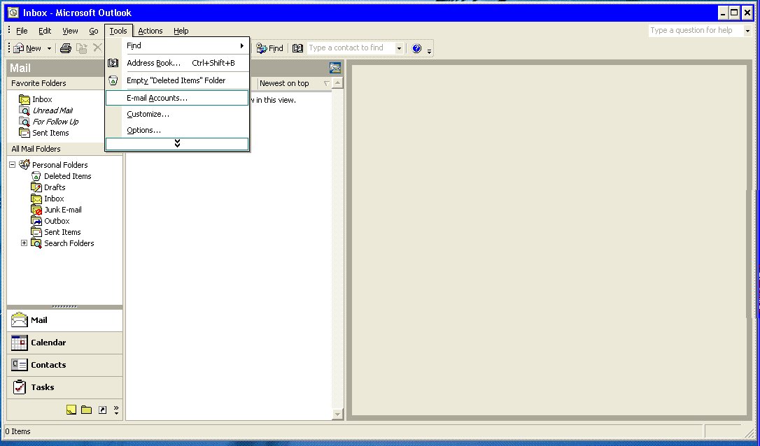Open the Edit menu
Image resolution: width=760 pixels, height=446 pixels.
(45, 31)
